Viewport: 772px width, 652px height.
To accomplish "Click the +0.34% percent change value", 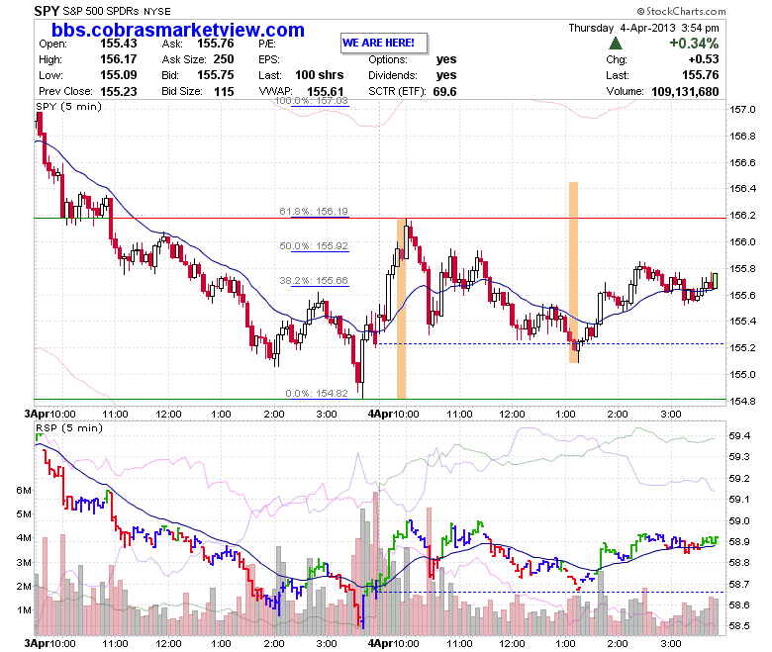I will [x=694, y=44].
